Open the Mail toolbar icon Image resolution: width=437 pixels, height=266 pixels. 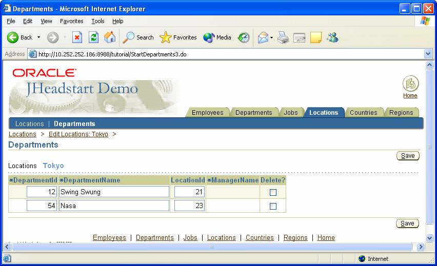click(263, 37)
